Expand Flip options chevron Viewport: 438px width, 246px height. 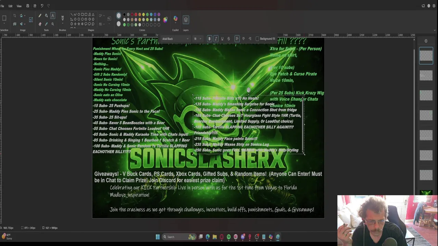click(25, 24)
